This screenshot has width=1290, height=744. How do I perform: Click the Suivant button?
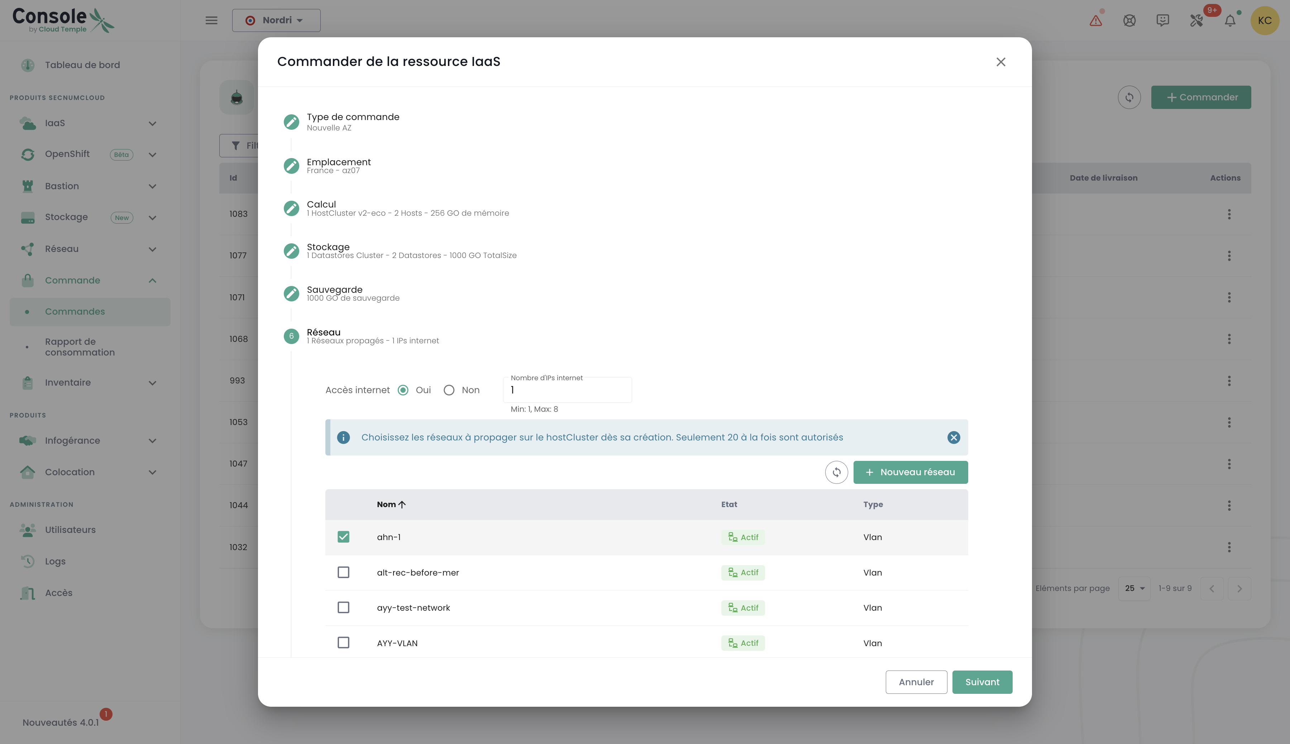click(982, 682)
